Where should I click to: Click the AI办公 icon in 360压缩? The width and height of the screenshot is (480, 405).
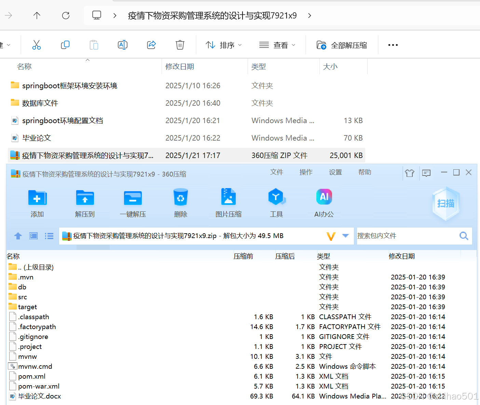[324, 197]
